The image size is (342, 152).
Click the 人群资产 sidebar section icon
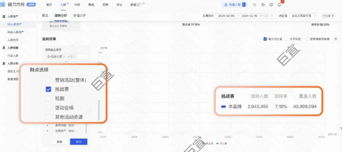coord(4,16)
